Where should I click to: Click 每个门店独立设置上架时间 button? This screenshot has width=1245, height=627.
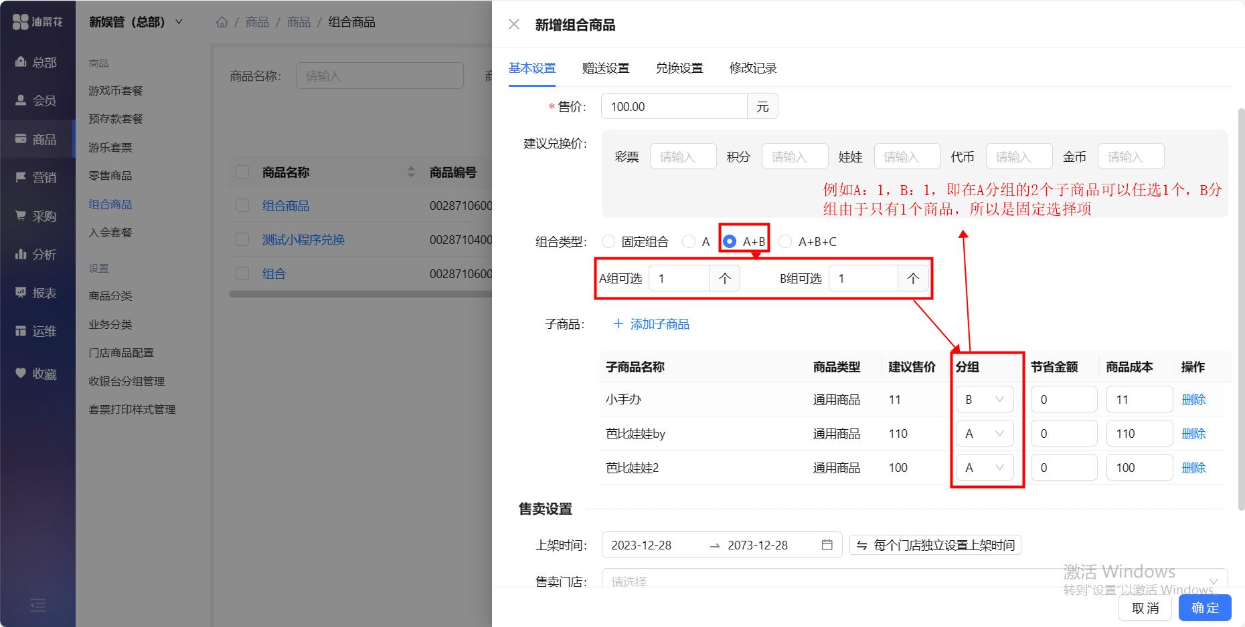935,545
